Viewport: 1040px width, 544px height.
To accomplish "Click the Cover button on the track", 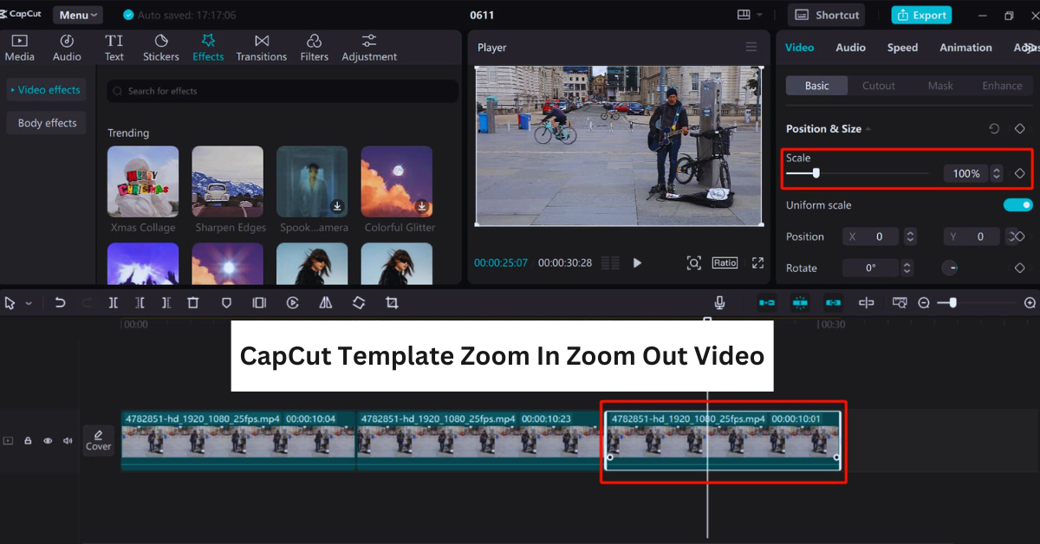I will point(98,440).
